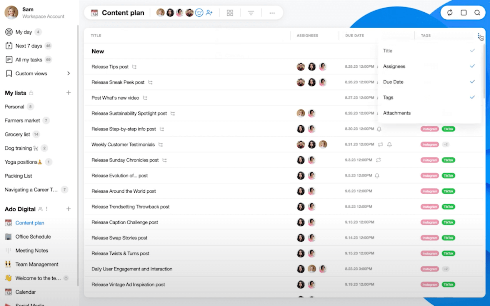Open the filter icon in header
The width and height of the screenshot is (490, 306).
tap(251, 13)
